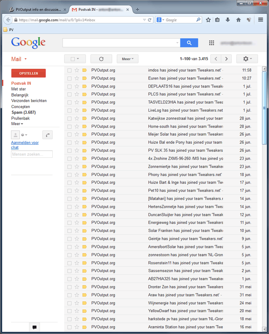Open the Gmail settings gear
The image size is (269, 334).
(x=247, y=59)
